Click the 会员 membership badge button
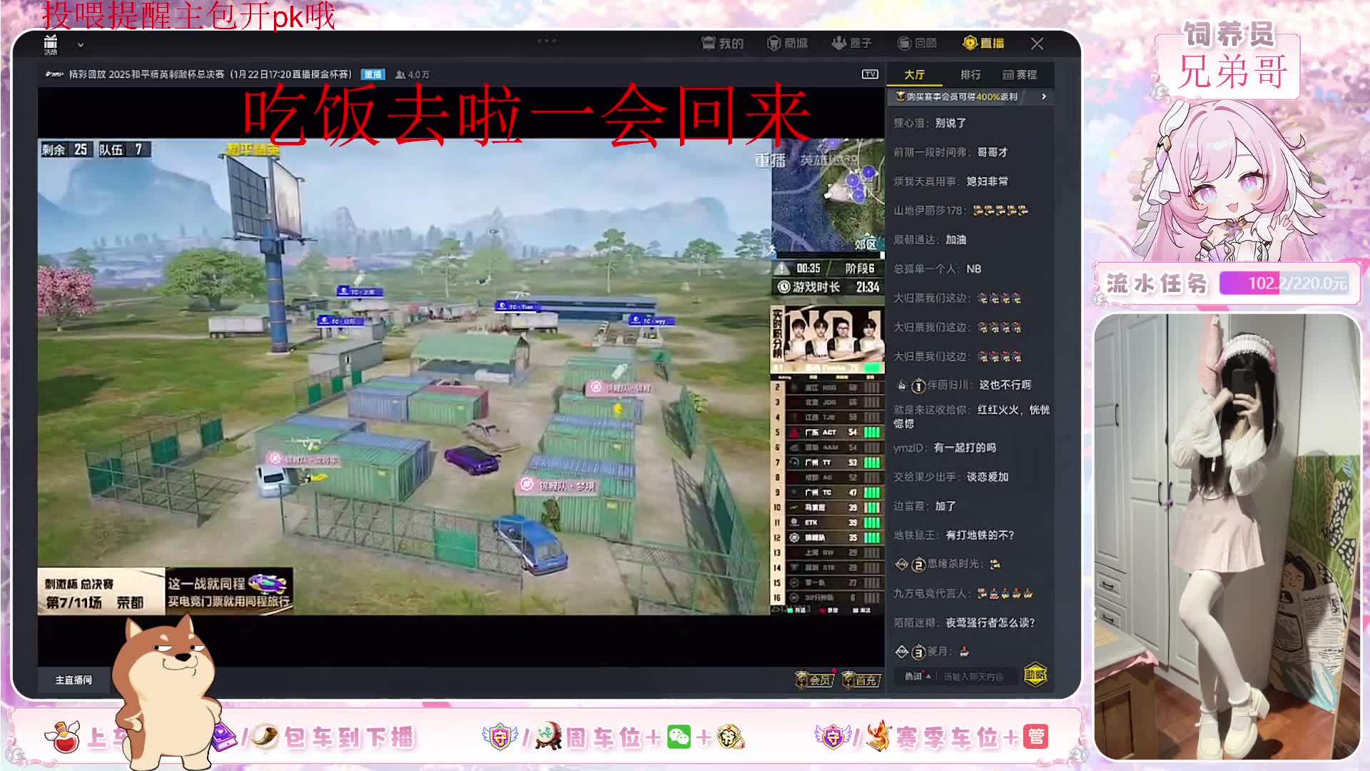This screenshot has width=1370, height=771. pos(815,680)
